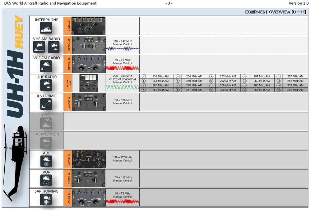Click the right VHF AM RADIO helicopter icon

(53, 47)
